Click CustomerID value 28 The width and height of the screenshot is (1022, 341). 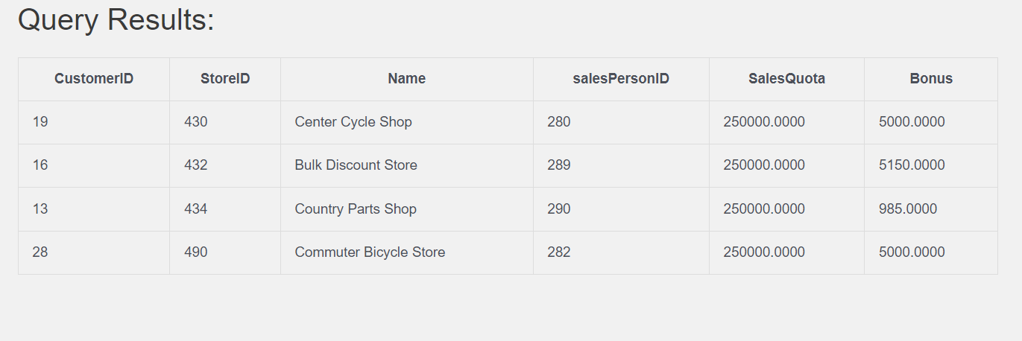click(40, 252)
